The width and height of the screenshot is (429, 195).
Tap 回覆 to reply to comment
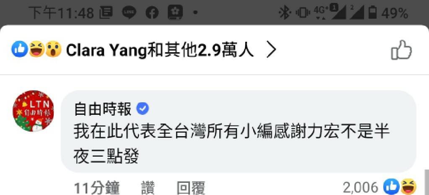[191, 188]
